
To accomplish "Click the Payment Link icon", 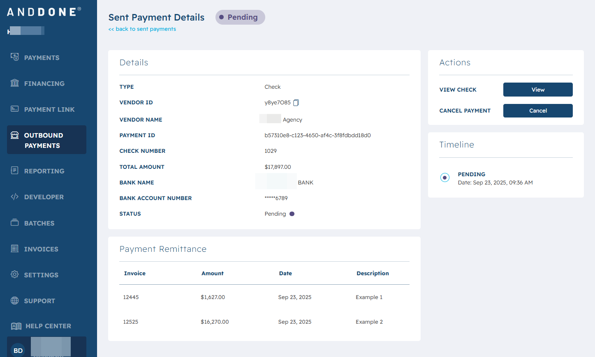I will tap(15, 109).
